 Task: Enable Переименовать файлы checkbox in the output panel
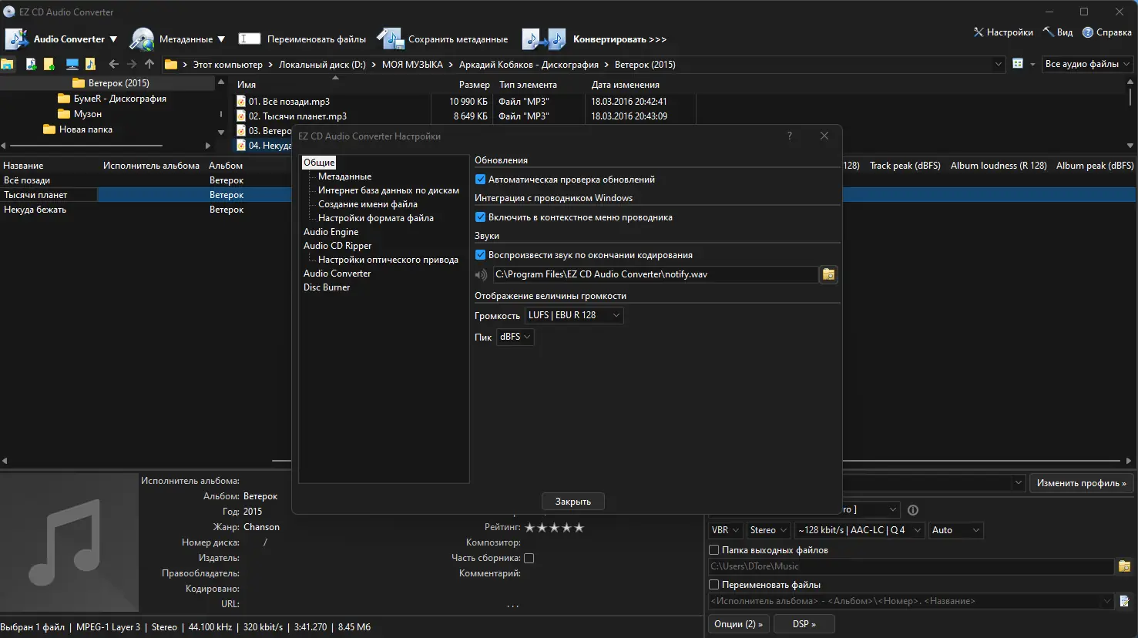click(x=713, y=585)
